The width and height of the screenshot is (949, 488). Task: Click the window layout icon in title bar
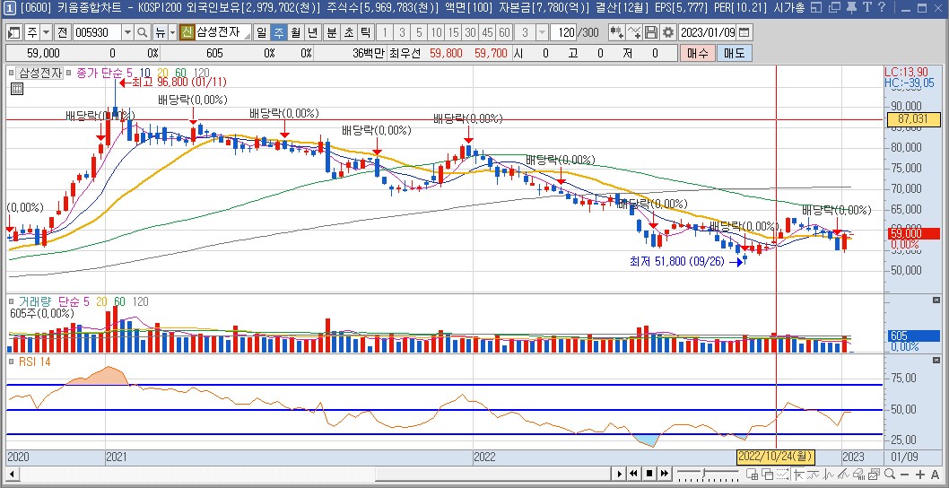point(816,8)
